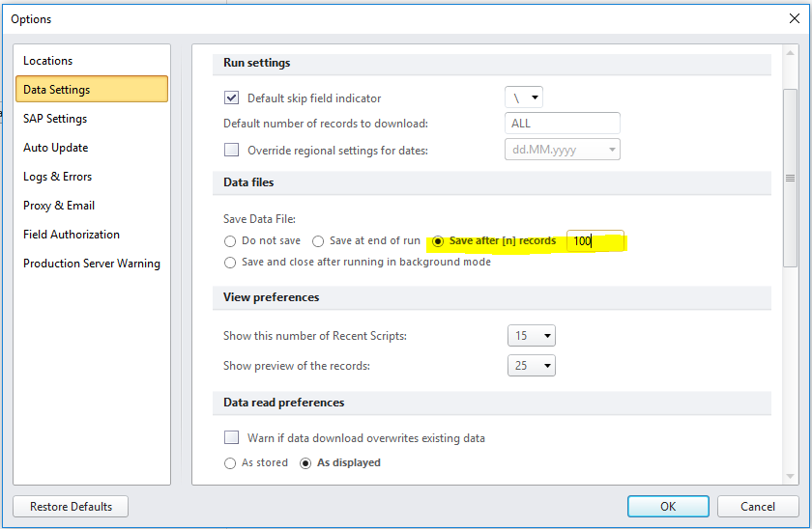The image size is (812, 529).
Task: Click in the Save after records number field
Action: click(594, 241)
